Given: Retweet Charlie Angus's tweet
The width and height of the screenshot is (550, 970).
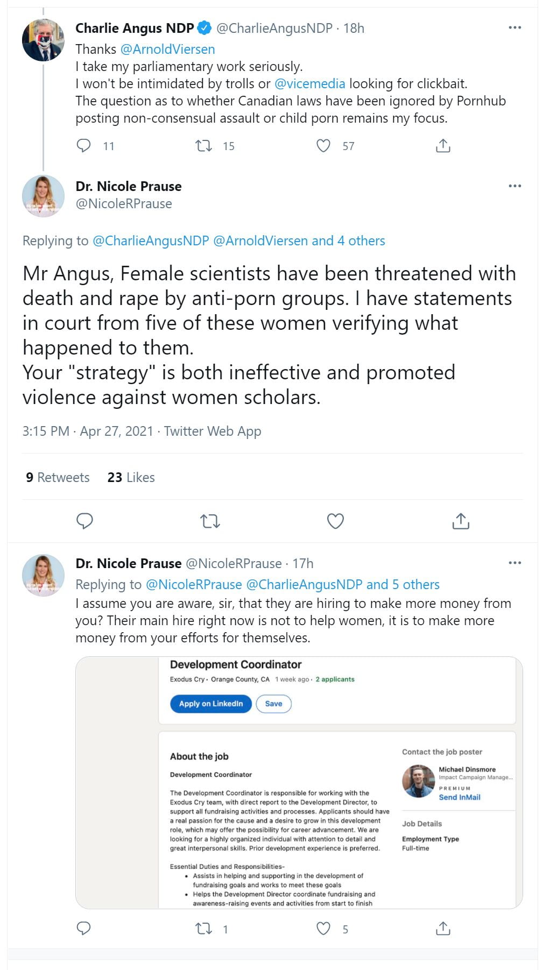Looking at the screenshot, I should [x=203, y=146].
